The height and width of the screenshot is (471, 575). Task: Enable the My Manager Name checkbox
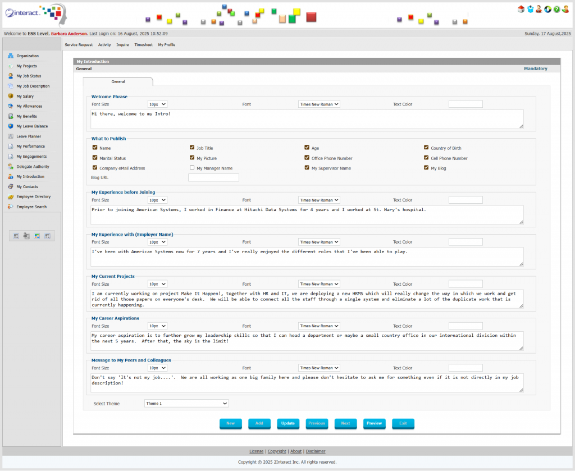[x=192, y=167]
